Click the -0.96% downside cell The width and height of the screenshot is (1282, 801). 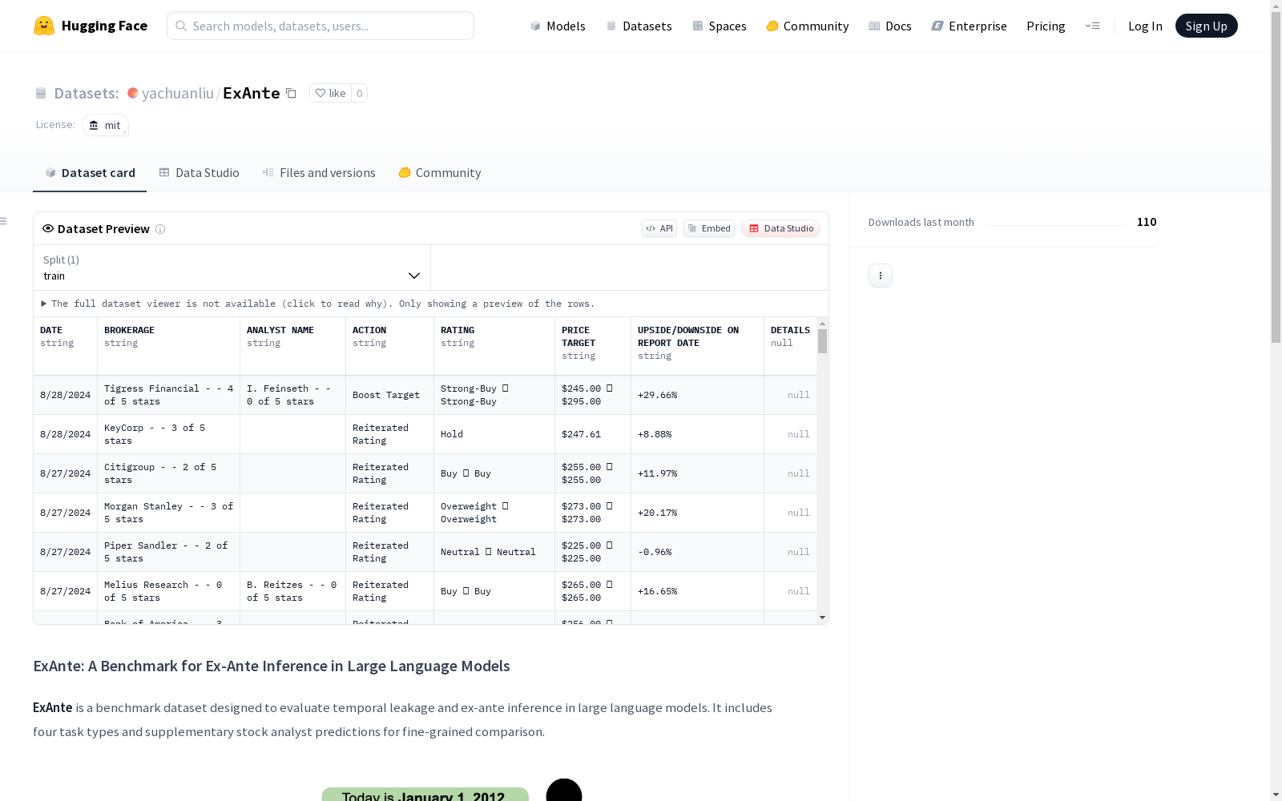click(x=698, y=552)
